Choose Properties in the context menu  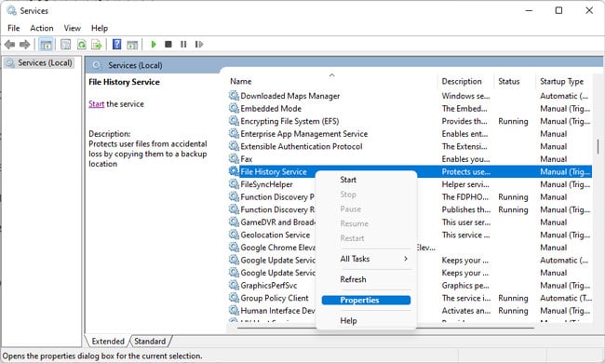click(x=366, y=300)
